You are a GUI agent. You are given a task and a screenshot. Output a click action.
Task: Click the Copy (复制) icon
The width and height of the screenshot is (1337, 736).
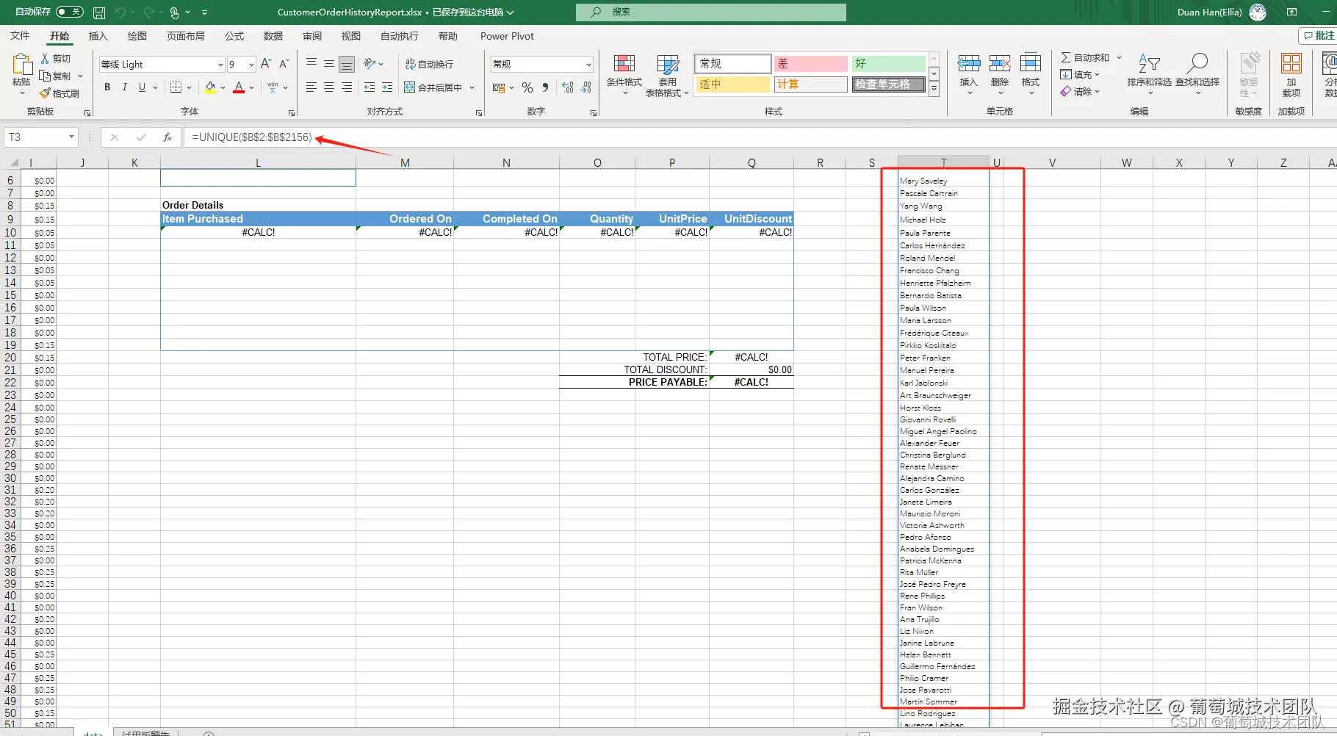[x=46, y=76]
